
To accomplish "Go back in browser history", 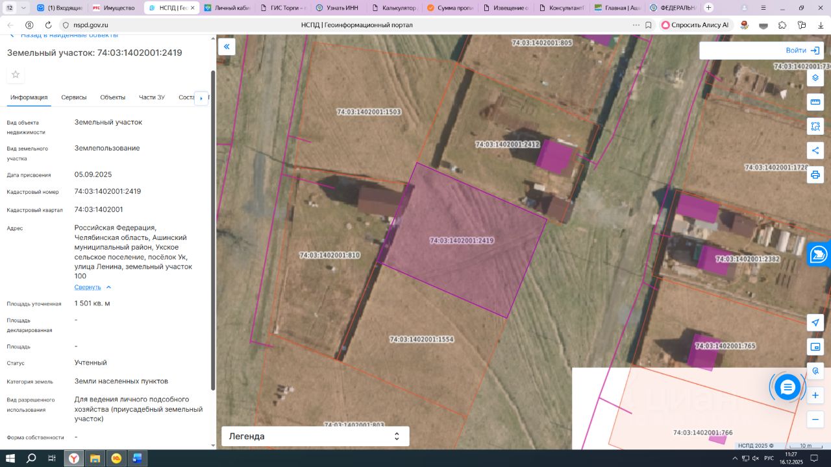I will click(10, 25).
